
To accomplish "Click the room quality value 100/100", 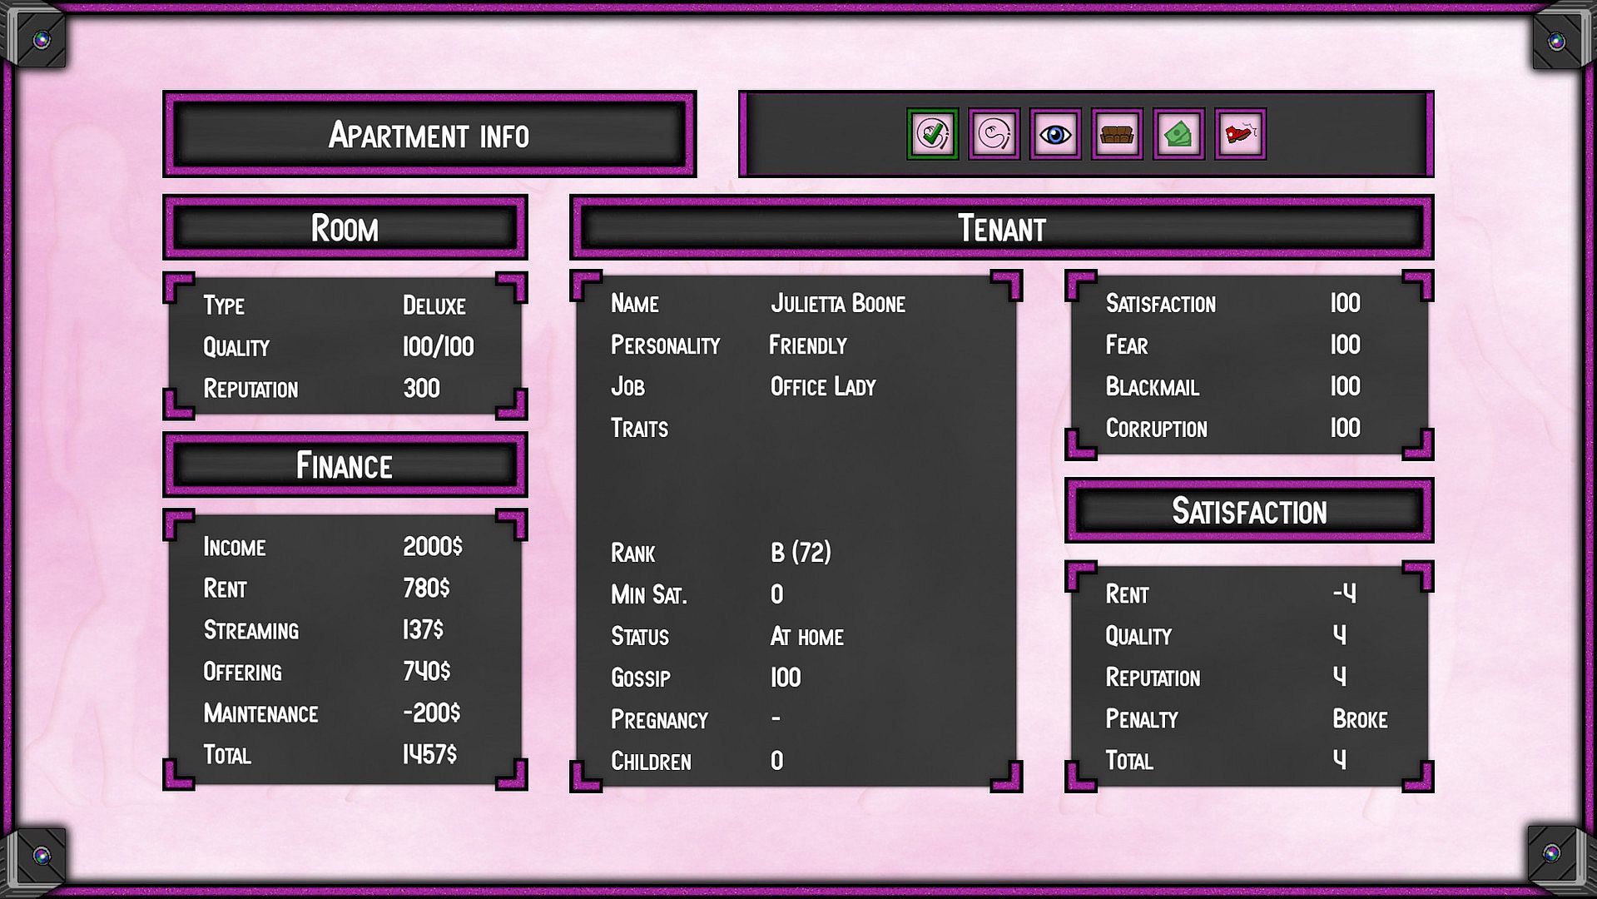I will [x=439, y=346].
